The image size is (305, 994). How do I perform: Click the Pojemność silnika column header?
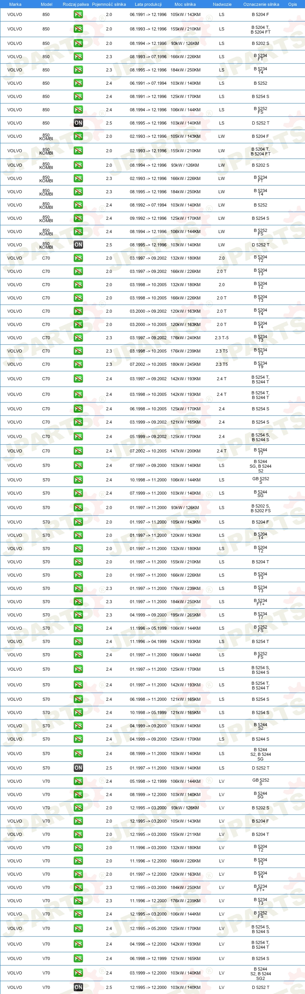tap(109, 4)
